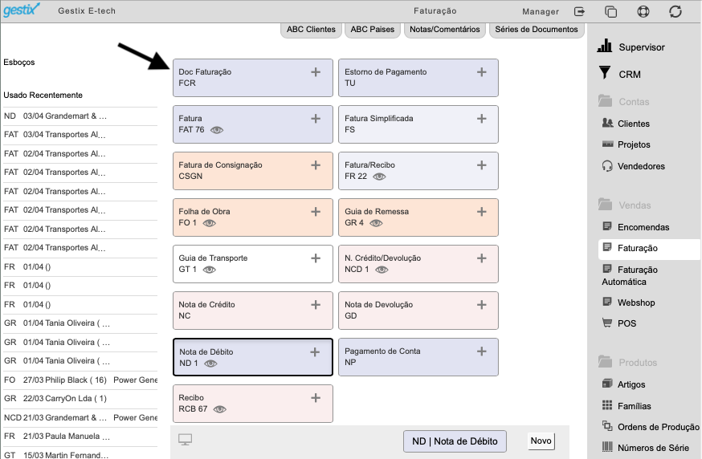The height and width of the screenshot is (459, 702).
Task: Click the Supervisor bar chart icon
Action: point(604,46)
